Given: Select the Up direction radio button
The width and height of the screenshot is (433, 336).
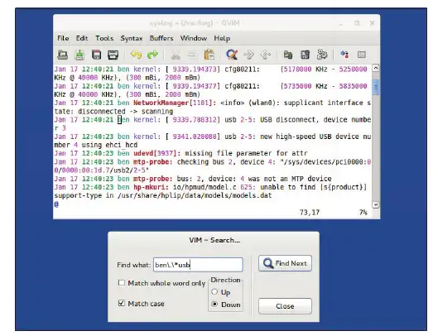Looking at the screenshot, I should 214,291.
